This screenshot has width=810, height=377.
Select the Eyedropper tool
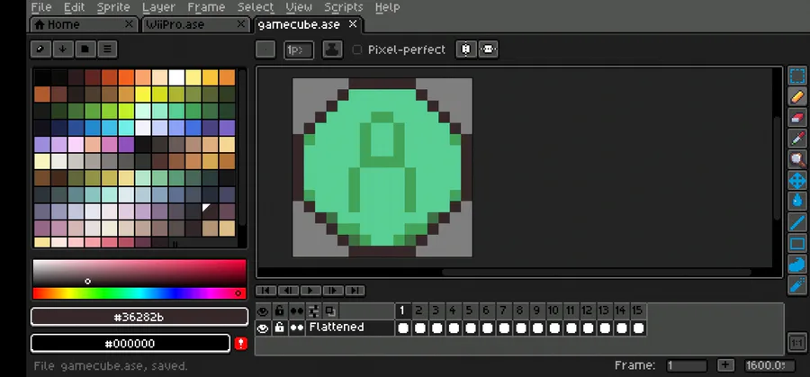point(797,139)
